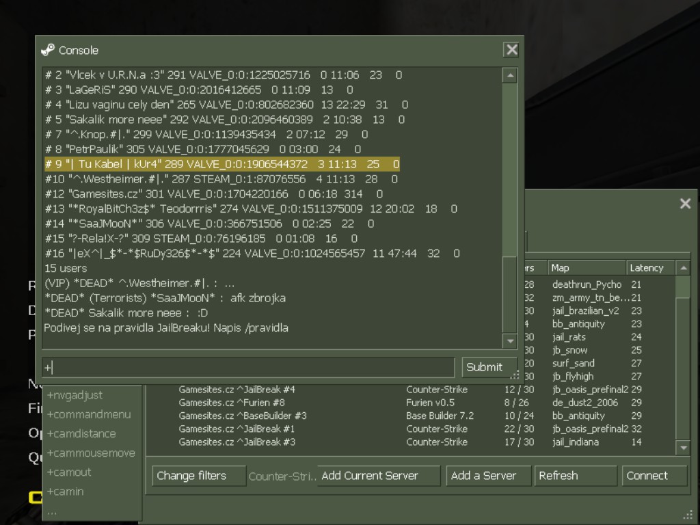Image resolution: width=700 pixels, height=525 pixels.
Task: Click the zm_army_tn_be... map entry
Action: point(591,298)
